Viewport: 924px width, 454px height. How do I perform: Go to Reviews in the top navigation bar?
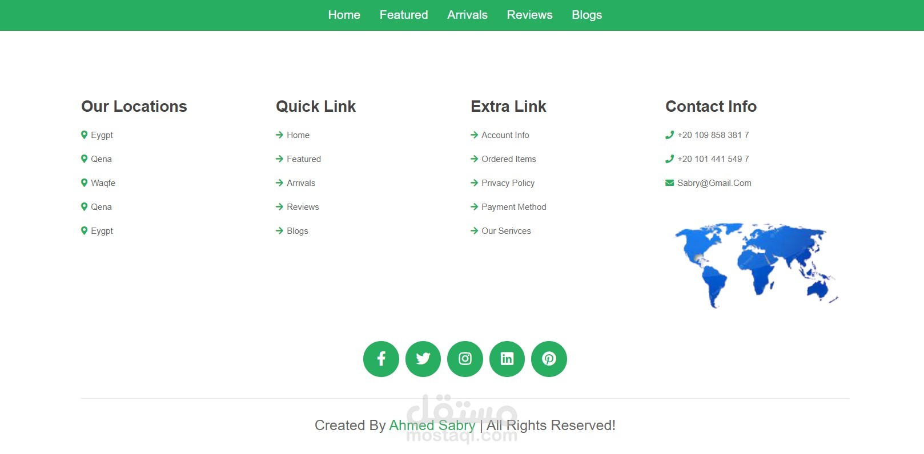pos(529,15)
